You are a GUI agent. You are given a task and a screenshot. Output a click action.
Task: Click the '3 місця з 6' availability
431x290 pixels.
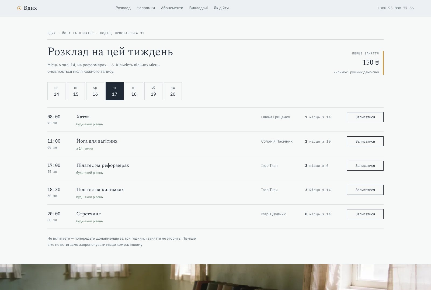point(317,166)
